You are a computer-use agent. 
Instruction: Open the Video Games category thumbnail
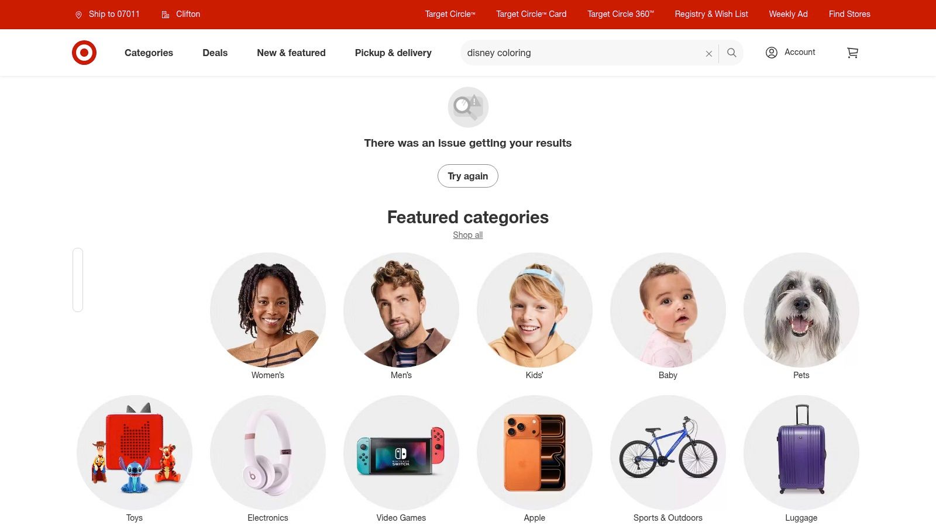[401, 453]
